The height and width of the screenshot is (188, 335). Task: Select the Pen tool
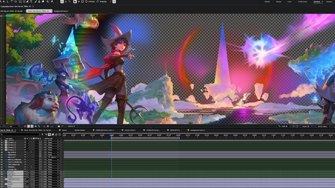coord(27,1)
